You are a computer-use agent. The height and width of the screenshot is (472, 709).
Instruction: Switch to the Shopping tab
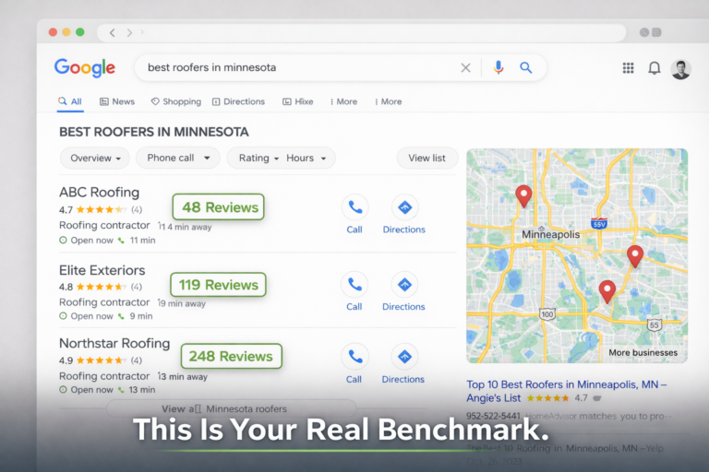coord(176,101)
